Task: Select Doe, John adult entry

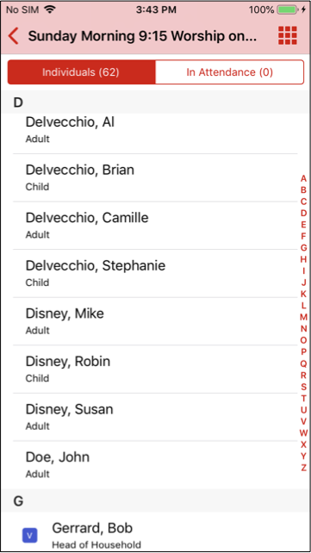Action: pyautogui.click(x=155, y=465)
